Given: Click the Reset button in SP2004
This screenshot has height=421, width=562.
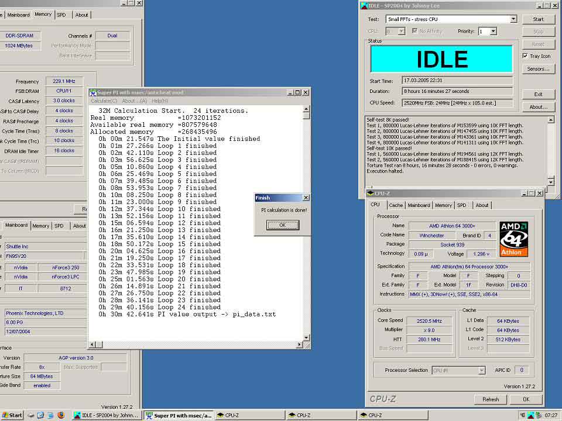Looking at the screenshot, I should pos(538,44).
